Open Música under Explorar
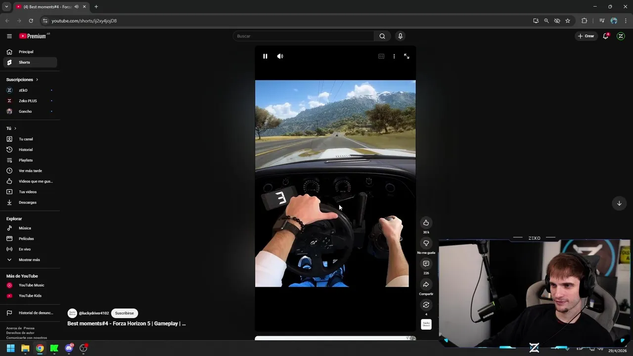Image resolution: width=633 pixels, height=356 pixels. (30, 228)
